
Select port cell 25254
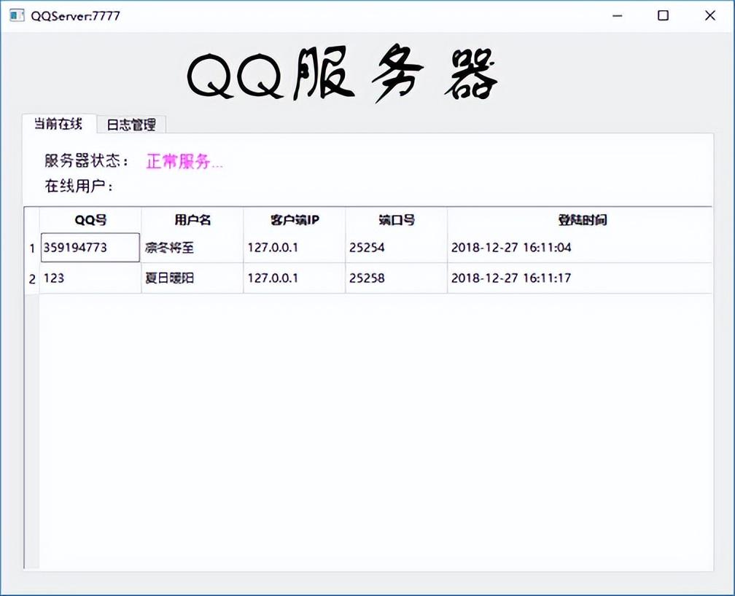click(x=397, y=248)
